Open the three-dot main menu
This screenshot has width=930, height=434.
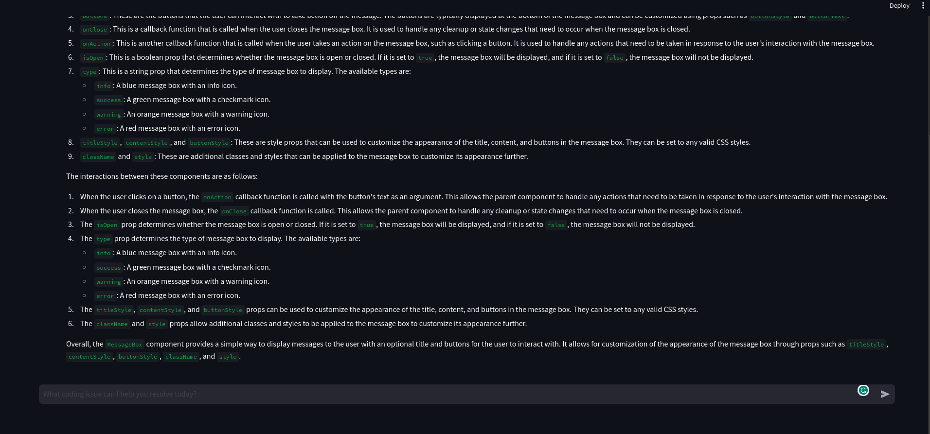pos(923,6)
